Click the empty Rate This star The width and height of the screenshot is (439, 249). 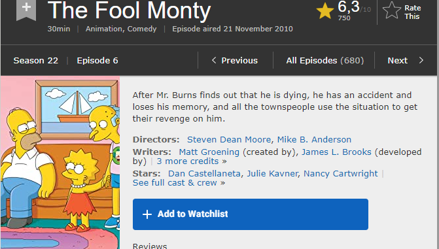pos(392,10)
